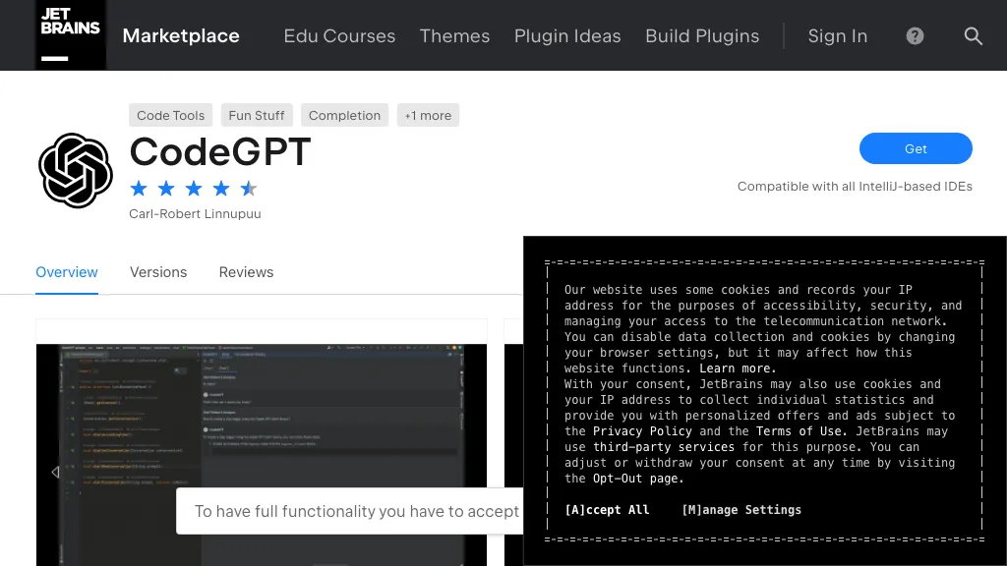Click author Carl-Robert Linnupuu

tap(195, 213)
